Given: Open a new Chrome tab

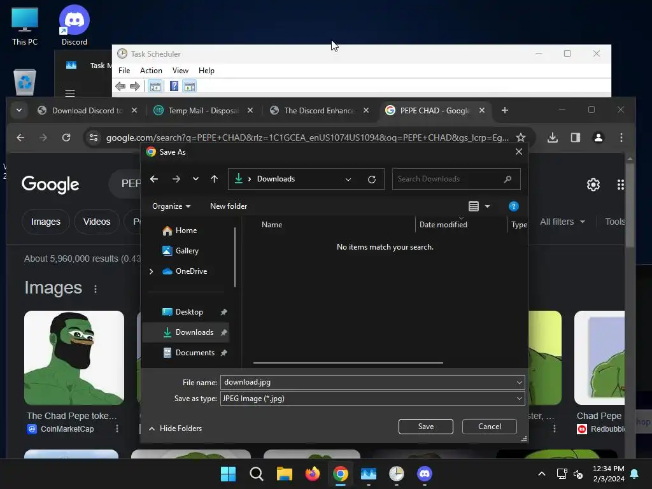Looking at the screenshot, I should point(505,110).
